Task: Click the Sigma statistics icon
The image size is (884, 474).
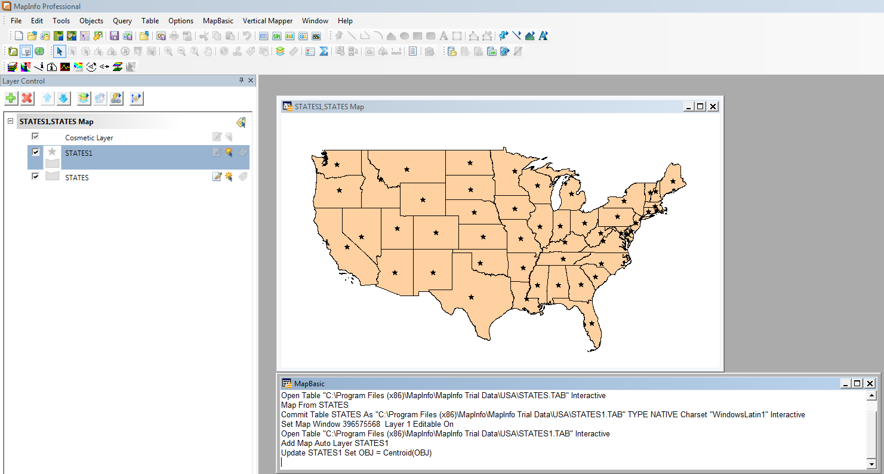Action: click(324, 51)
